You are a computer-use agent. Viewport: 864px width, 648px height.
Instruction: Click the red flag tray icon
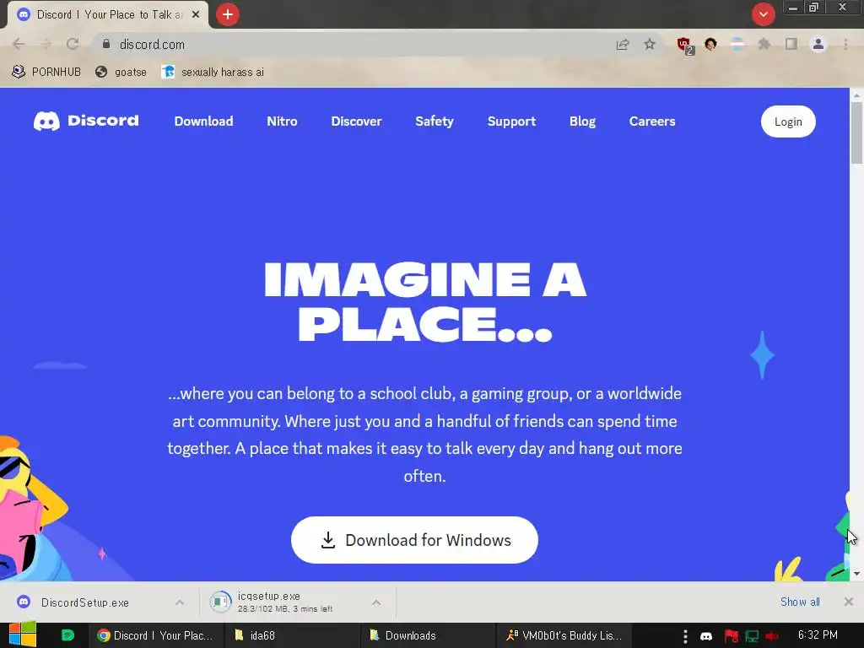pyautogui.click(x=731, y=636)
